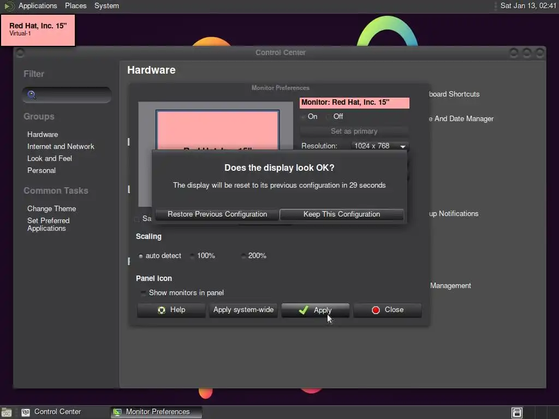559x419 pixels.
Task: Click Keep This Configuration button
Action: [x=342, y=214]
